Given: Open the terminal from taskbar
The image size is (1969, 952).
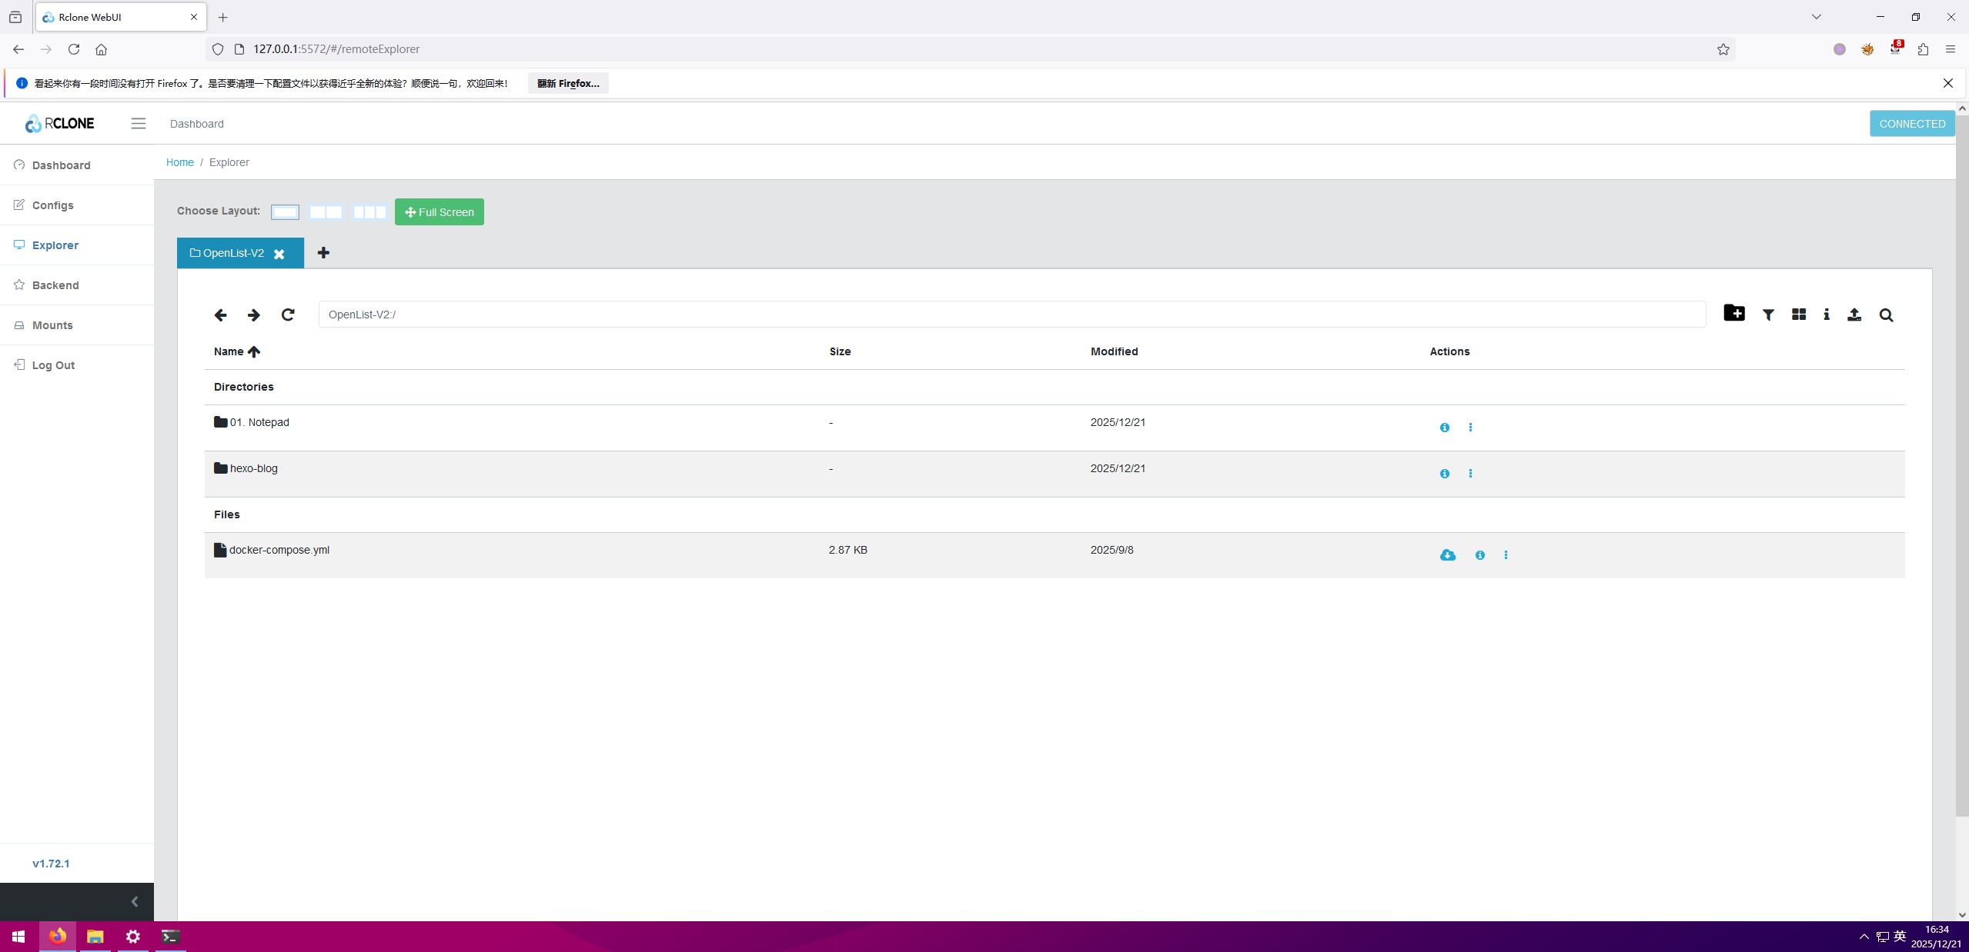Looking at the screenshot, I should click(x=170, y=937).
